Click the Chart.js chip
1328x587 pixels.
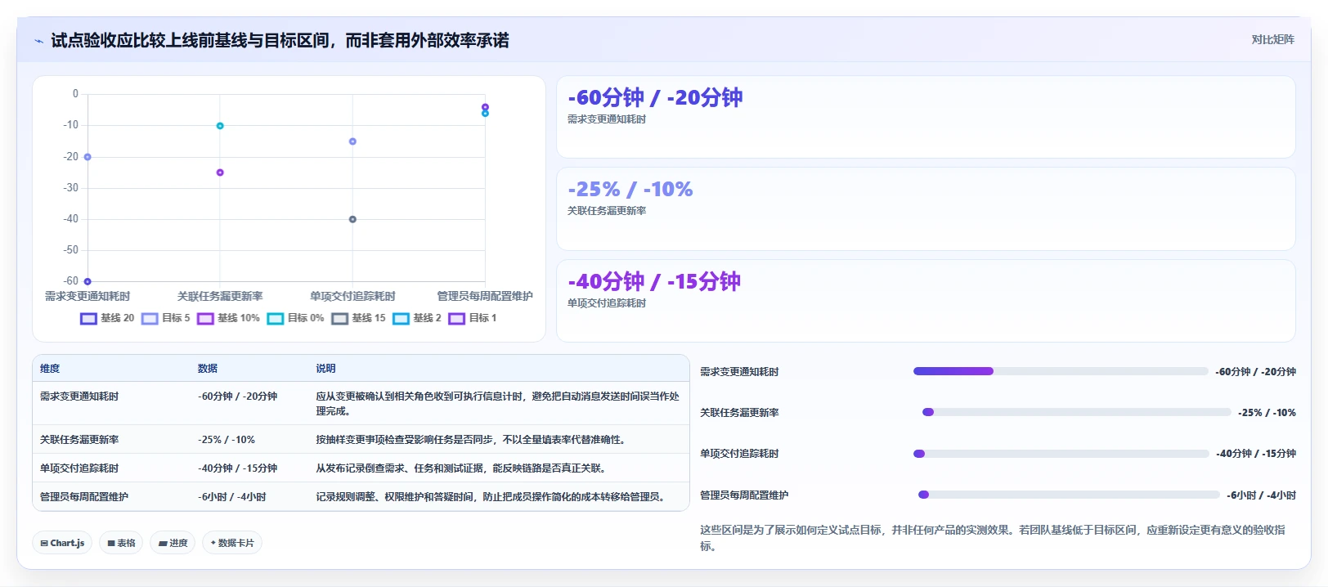click(x=62, y=543)
